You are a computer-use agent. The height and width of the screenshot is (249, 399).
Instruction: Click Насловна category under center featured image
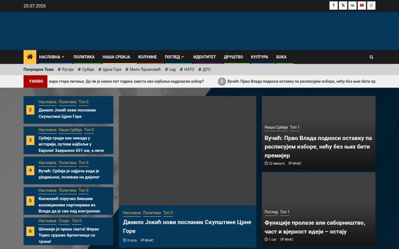(132, 212)
